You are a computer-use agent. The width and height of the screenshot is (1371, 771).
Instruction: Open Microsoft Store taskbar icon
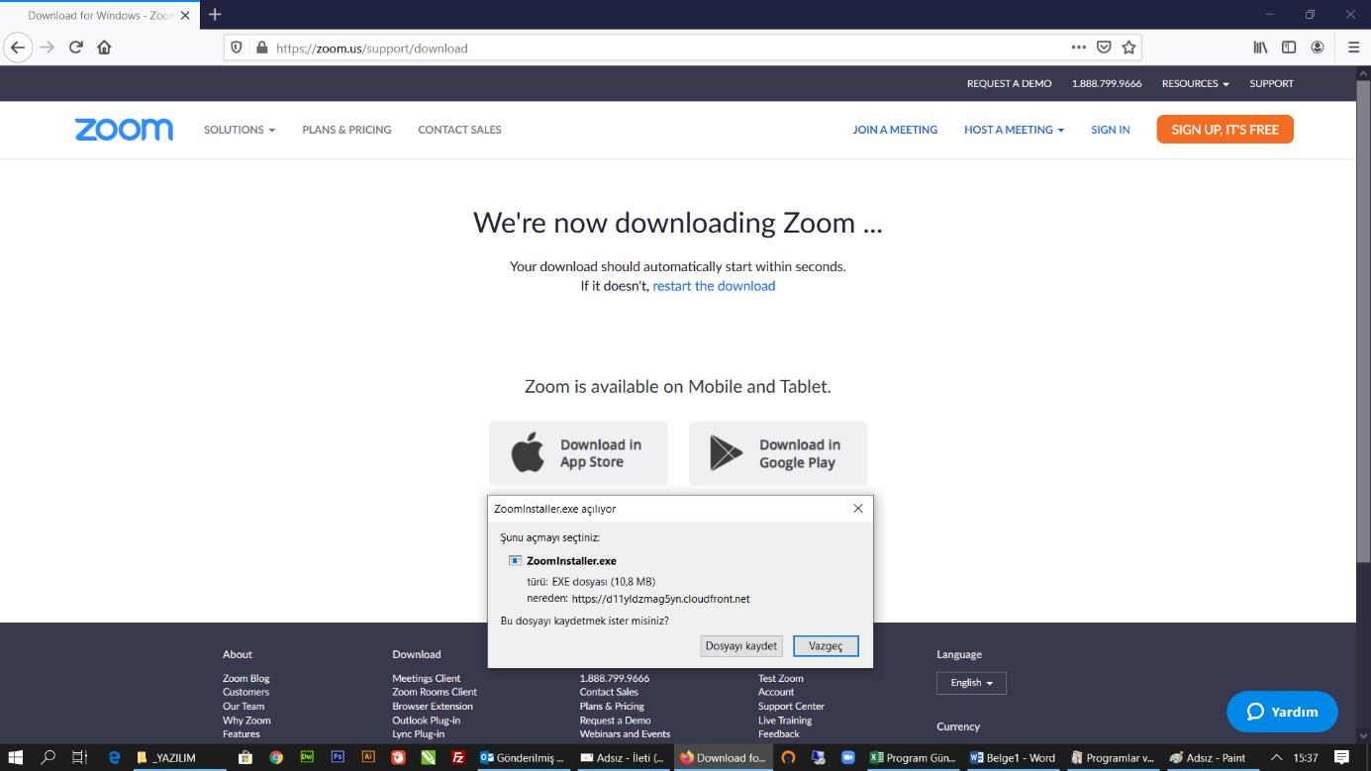coord(246,757)
